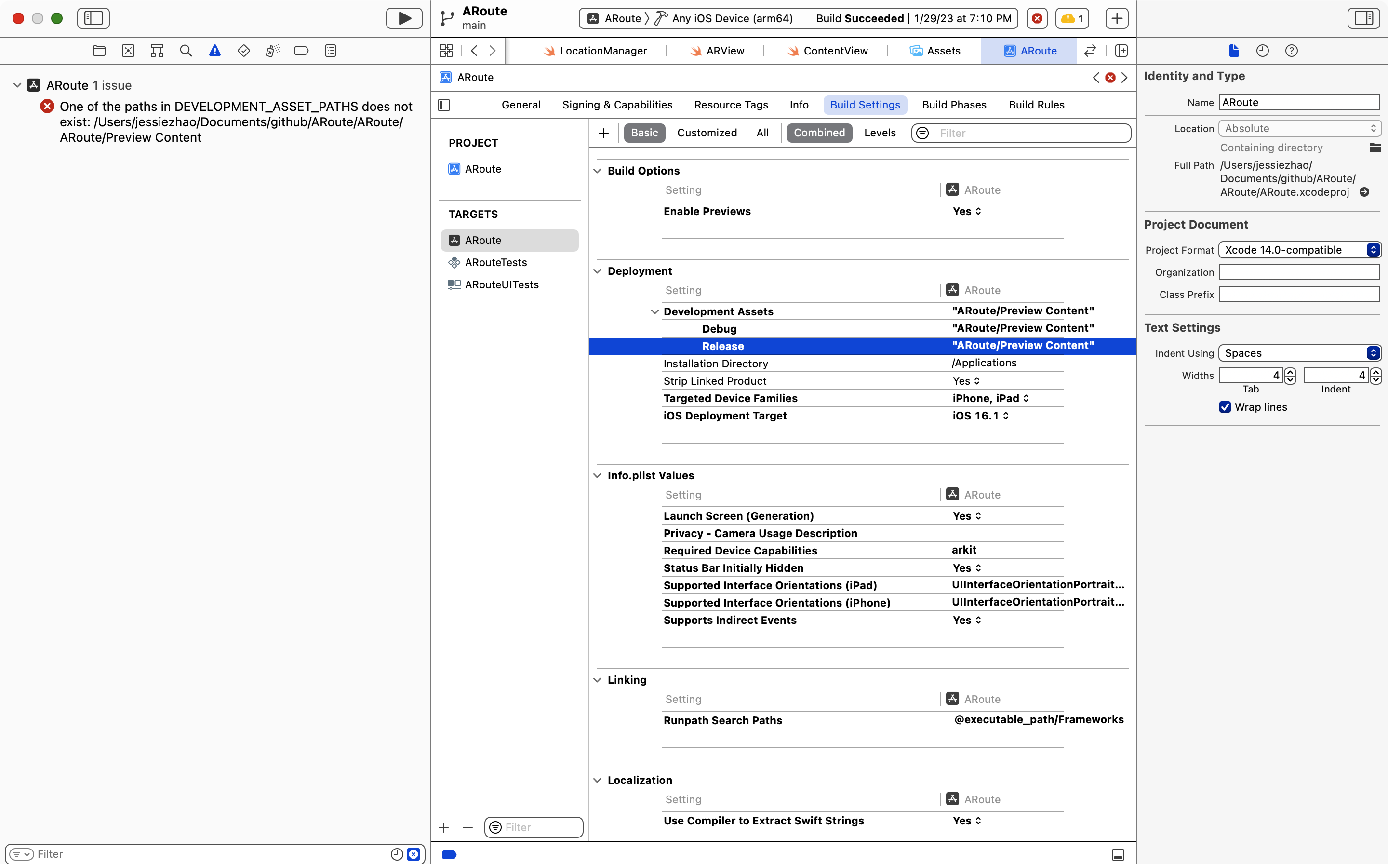Open the Breakpoint navigator icon
The height and width of the screenshot is (864, 1388).
pos(301,51)
